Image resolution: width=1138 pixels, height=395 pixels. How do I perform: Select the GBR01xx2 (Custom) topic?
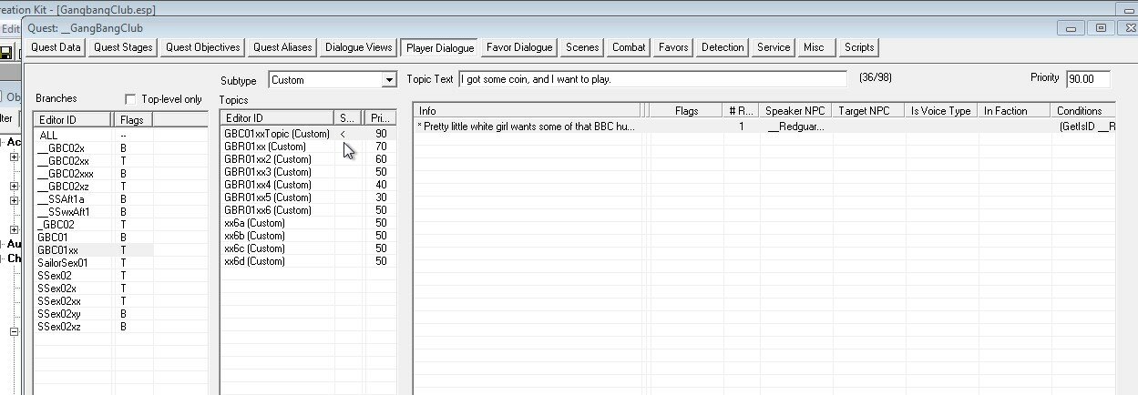[308, 159]
